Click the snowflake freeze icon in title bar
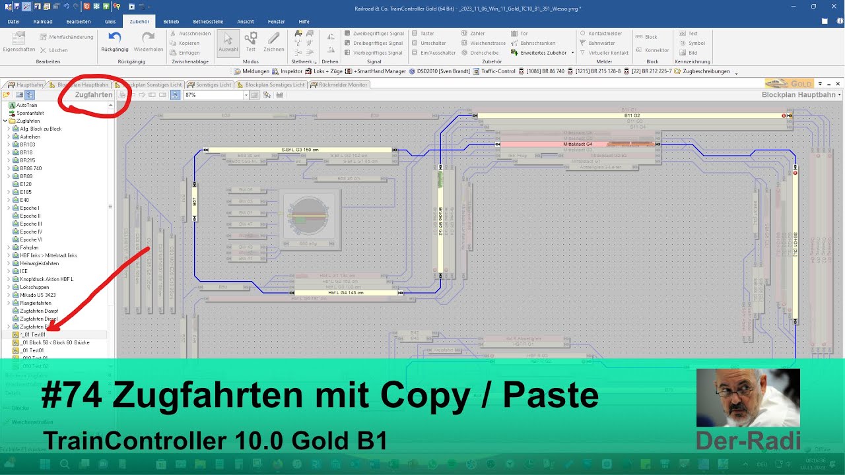This screenshot has width=845, height=475. click(97, 6)
